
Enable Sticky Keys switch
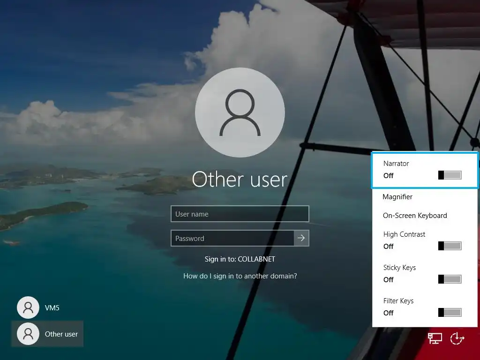[450, 279]
